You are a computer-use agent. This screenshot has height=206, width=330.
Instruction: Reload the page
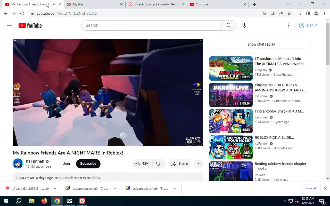pos(22,13)
